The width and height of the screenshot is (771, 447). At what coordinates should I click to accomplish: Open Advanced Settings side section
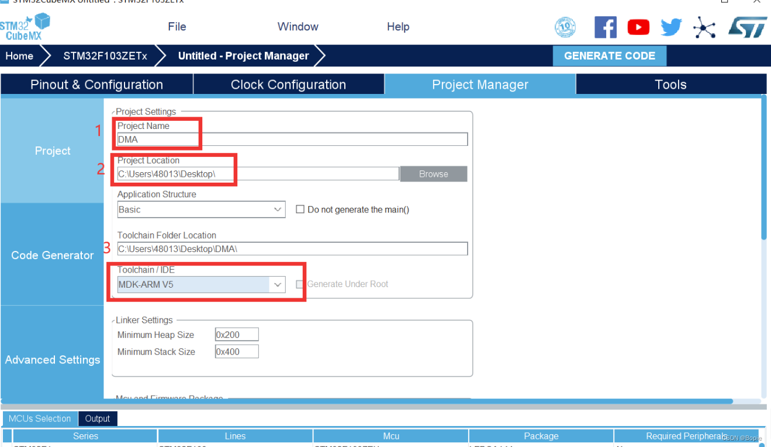53,359
